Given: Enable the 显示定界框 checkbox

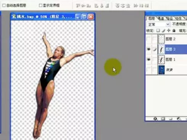Looking at the screenshot, I should click(x=40, y=5).
